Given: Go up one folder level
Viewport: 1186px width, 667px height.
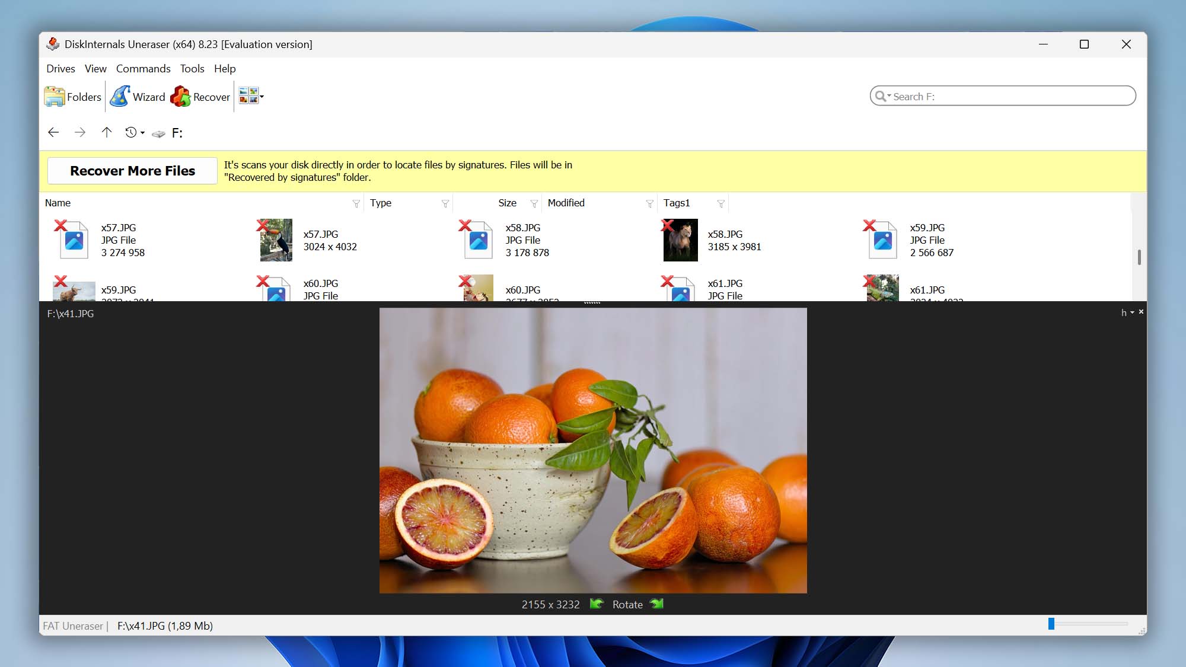Looking at the screenshot, I should point(107,132).
